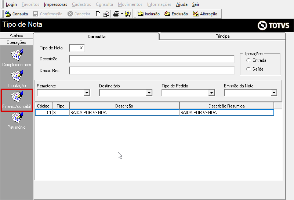Click the Sair menu item
294x200 pixels.
[x=196, y=4]
